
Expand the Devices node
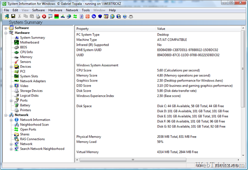point(11,67)
